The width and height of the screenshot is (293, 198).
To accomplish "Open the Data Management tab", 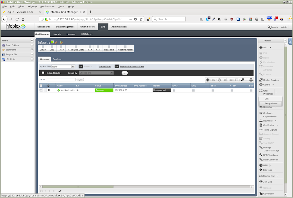I will [65, 27].
